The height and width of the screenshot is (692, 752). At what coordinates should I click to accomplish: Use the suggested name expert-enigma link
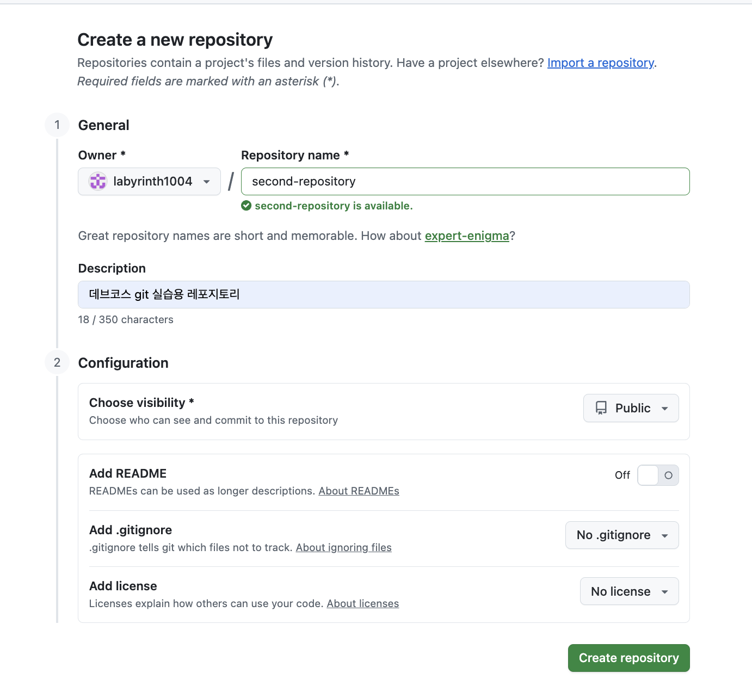tap(467, 236)
